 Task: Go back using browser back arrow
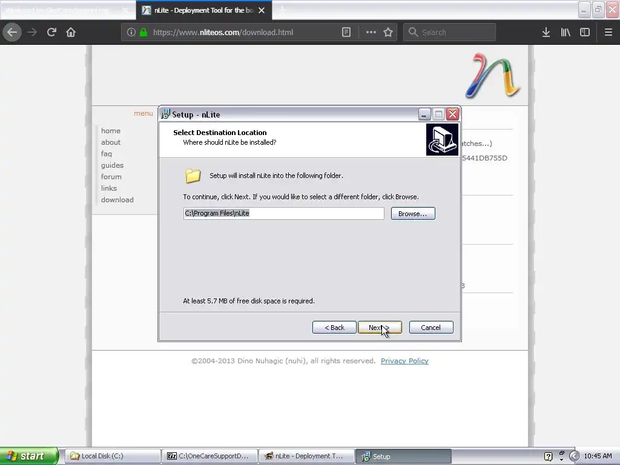12,33
